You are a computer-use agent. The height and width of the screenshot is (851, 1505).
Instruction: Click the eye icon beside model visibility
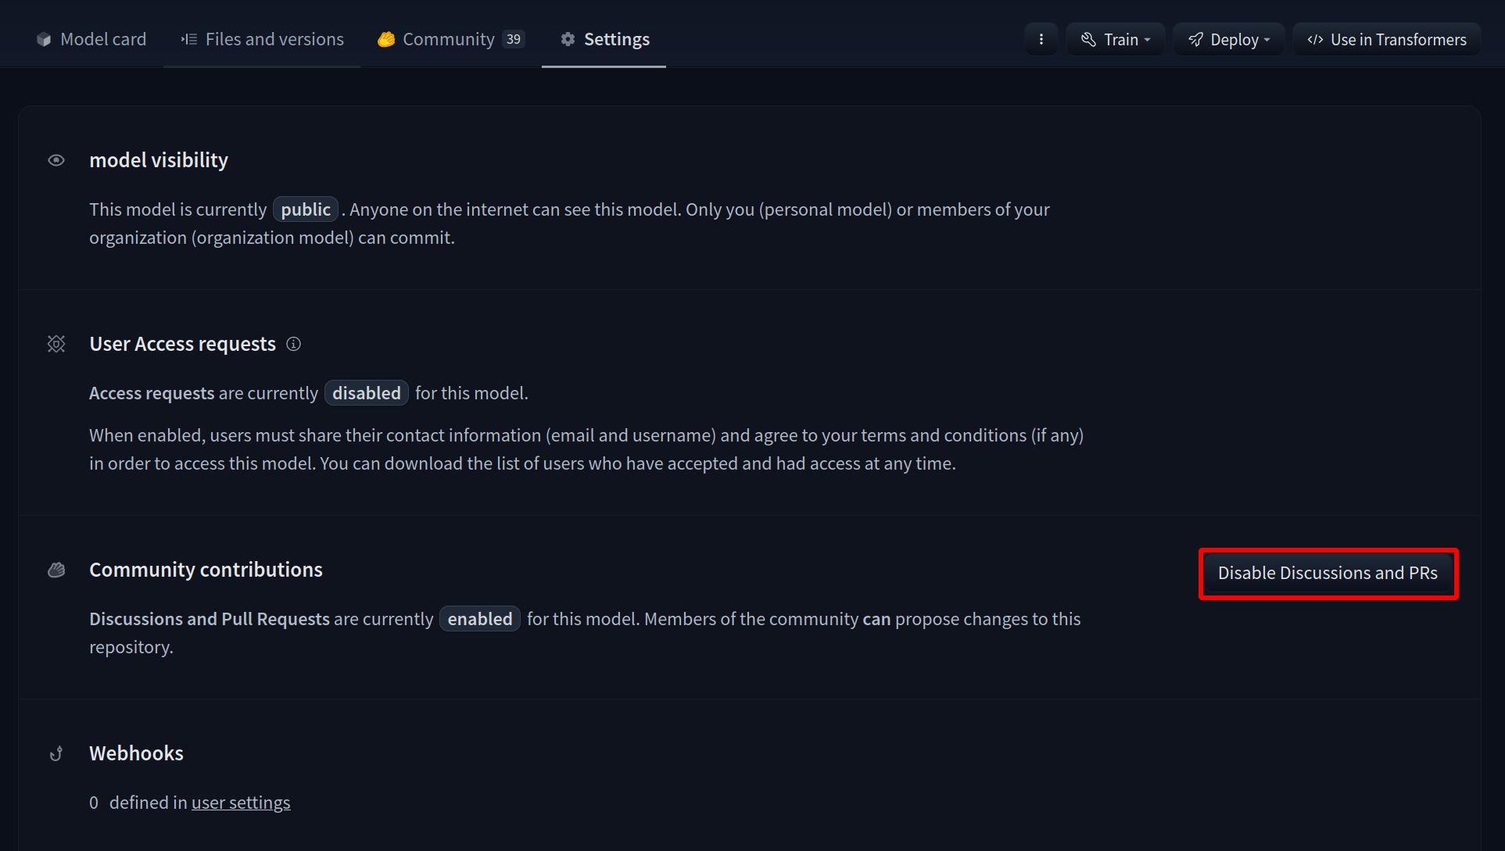[56, 160]
